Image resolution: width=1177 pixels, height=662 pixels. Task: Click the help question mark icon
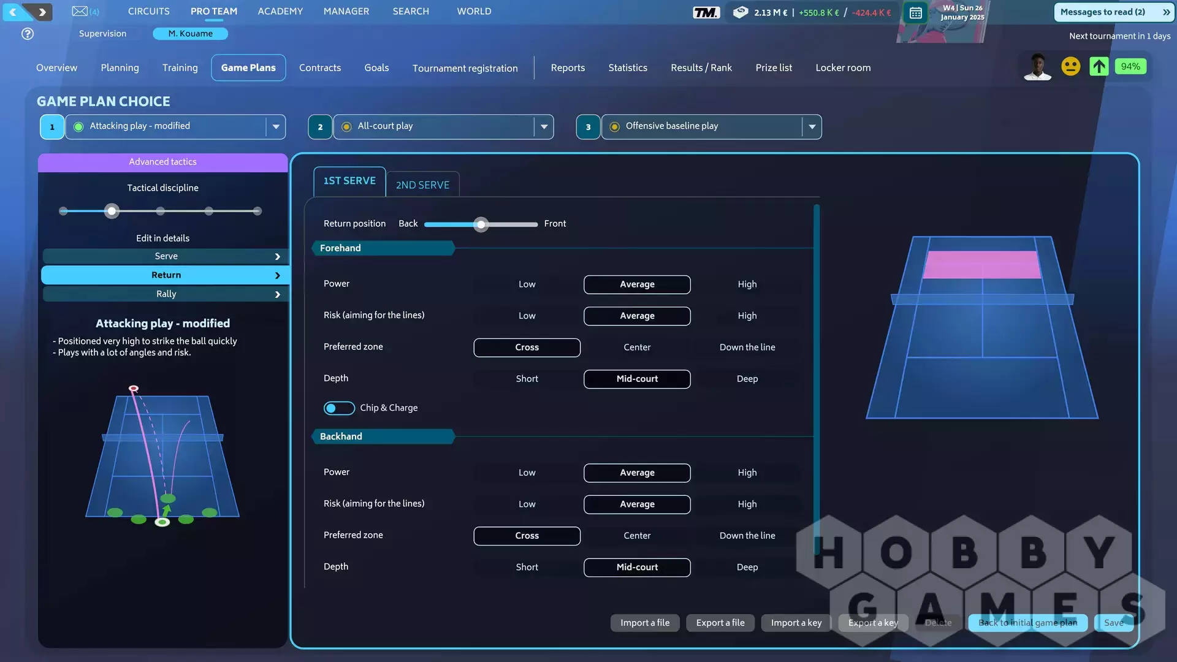[x=28, y=34]
